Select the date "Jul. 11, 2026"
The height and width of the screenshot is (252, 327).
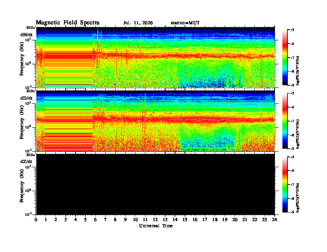coord(138,23)
